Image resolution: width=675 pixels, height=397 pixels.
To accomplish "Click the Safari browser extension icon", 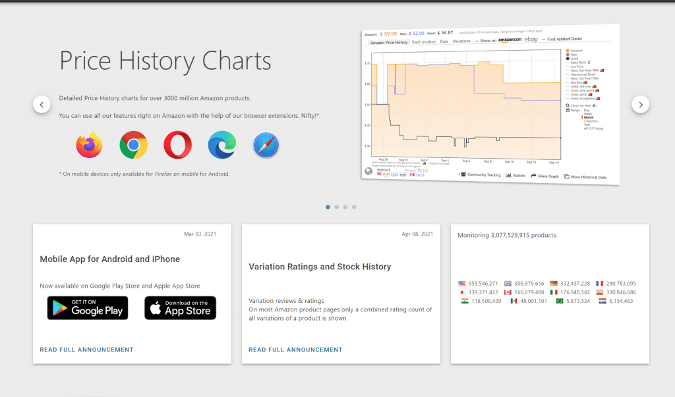I will [x=266, y=145].
